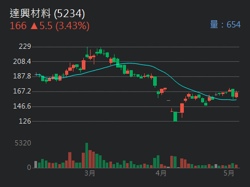Click the 3月 date marker
Image resolution: width=250 pixels, height=187 pixels.
coord(90,173)
